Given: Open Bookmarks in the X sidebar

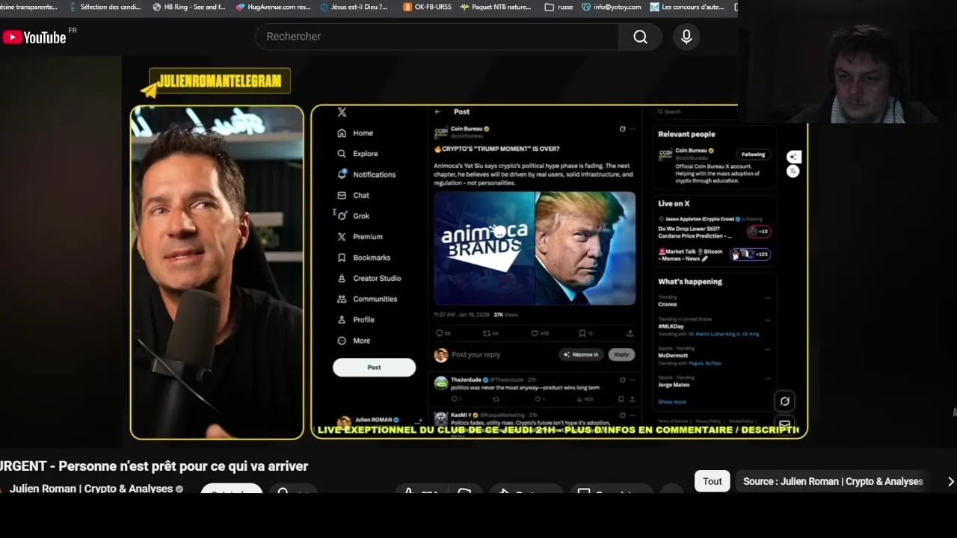Looking at the screenshot, I should 363,258.
